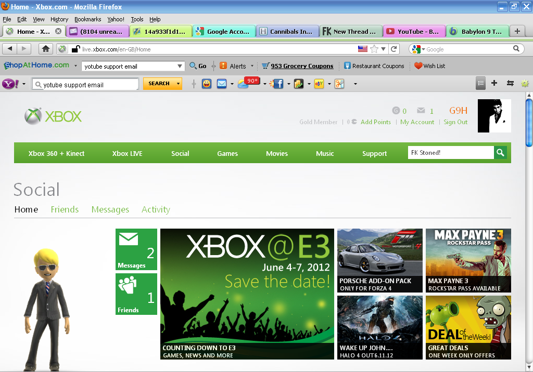Viewport: 533px width, 372px height.
Task: Expand ShopAtHome search box dropdown arrow
Action: click(180, 66)
